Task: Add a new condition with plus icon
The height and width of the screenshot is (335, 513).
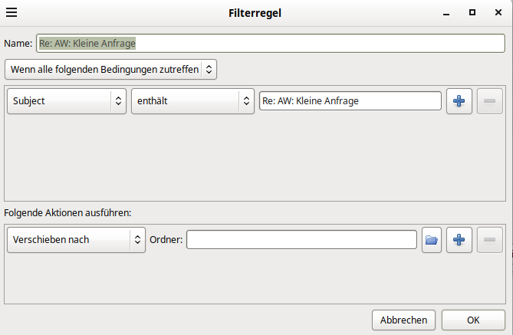Action: 459,101
